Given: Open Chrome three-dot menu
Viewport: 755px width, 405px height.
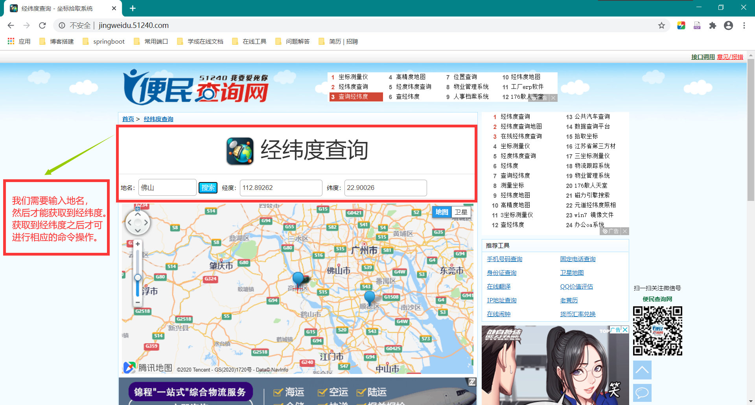Looking at the screenshot, I should (744, 26).
